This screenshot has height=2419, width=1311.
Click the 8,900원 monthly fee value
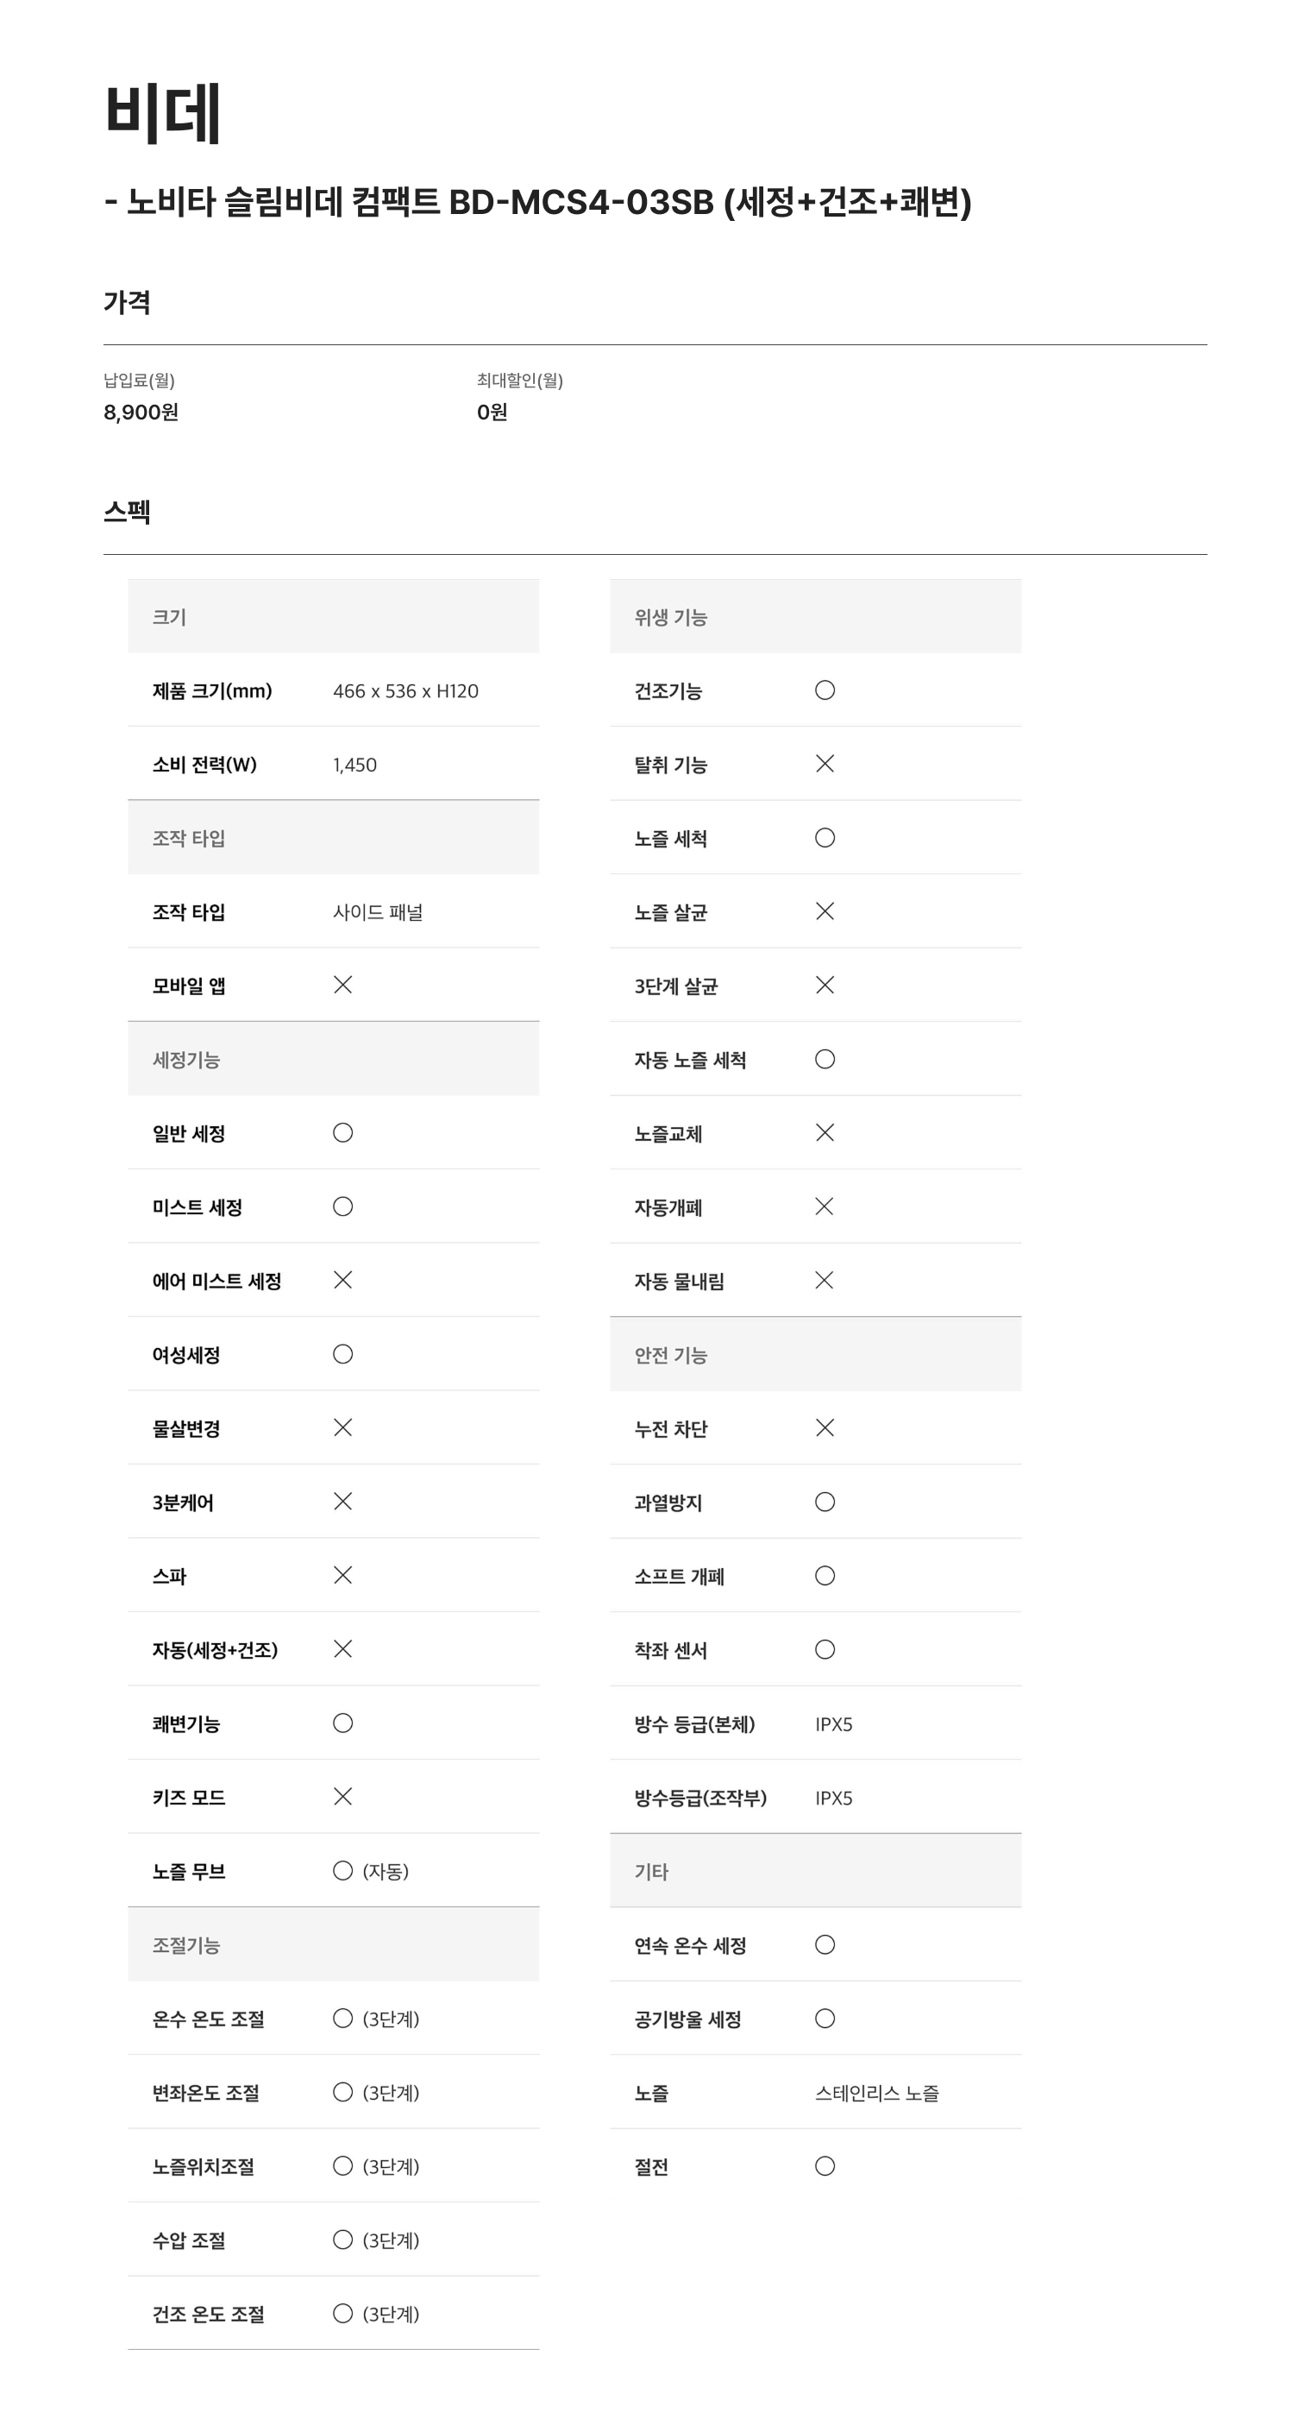(x=141, y=413)
